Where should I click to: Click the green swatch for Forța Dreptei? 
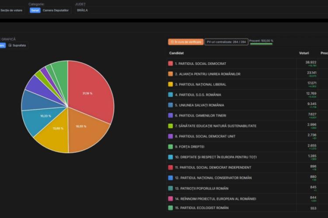pos(171,146)
